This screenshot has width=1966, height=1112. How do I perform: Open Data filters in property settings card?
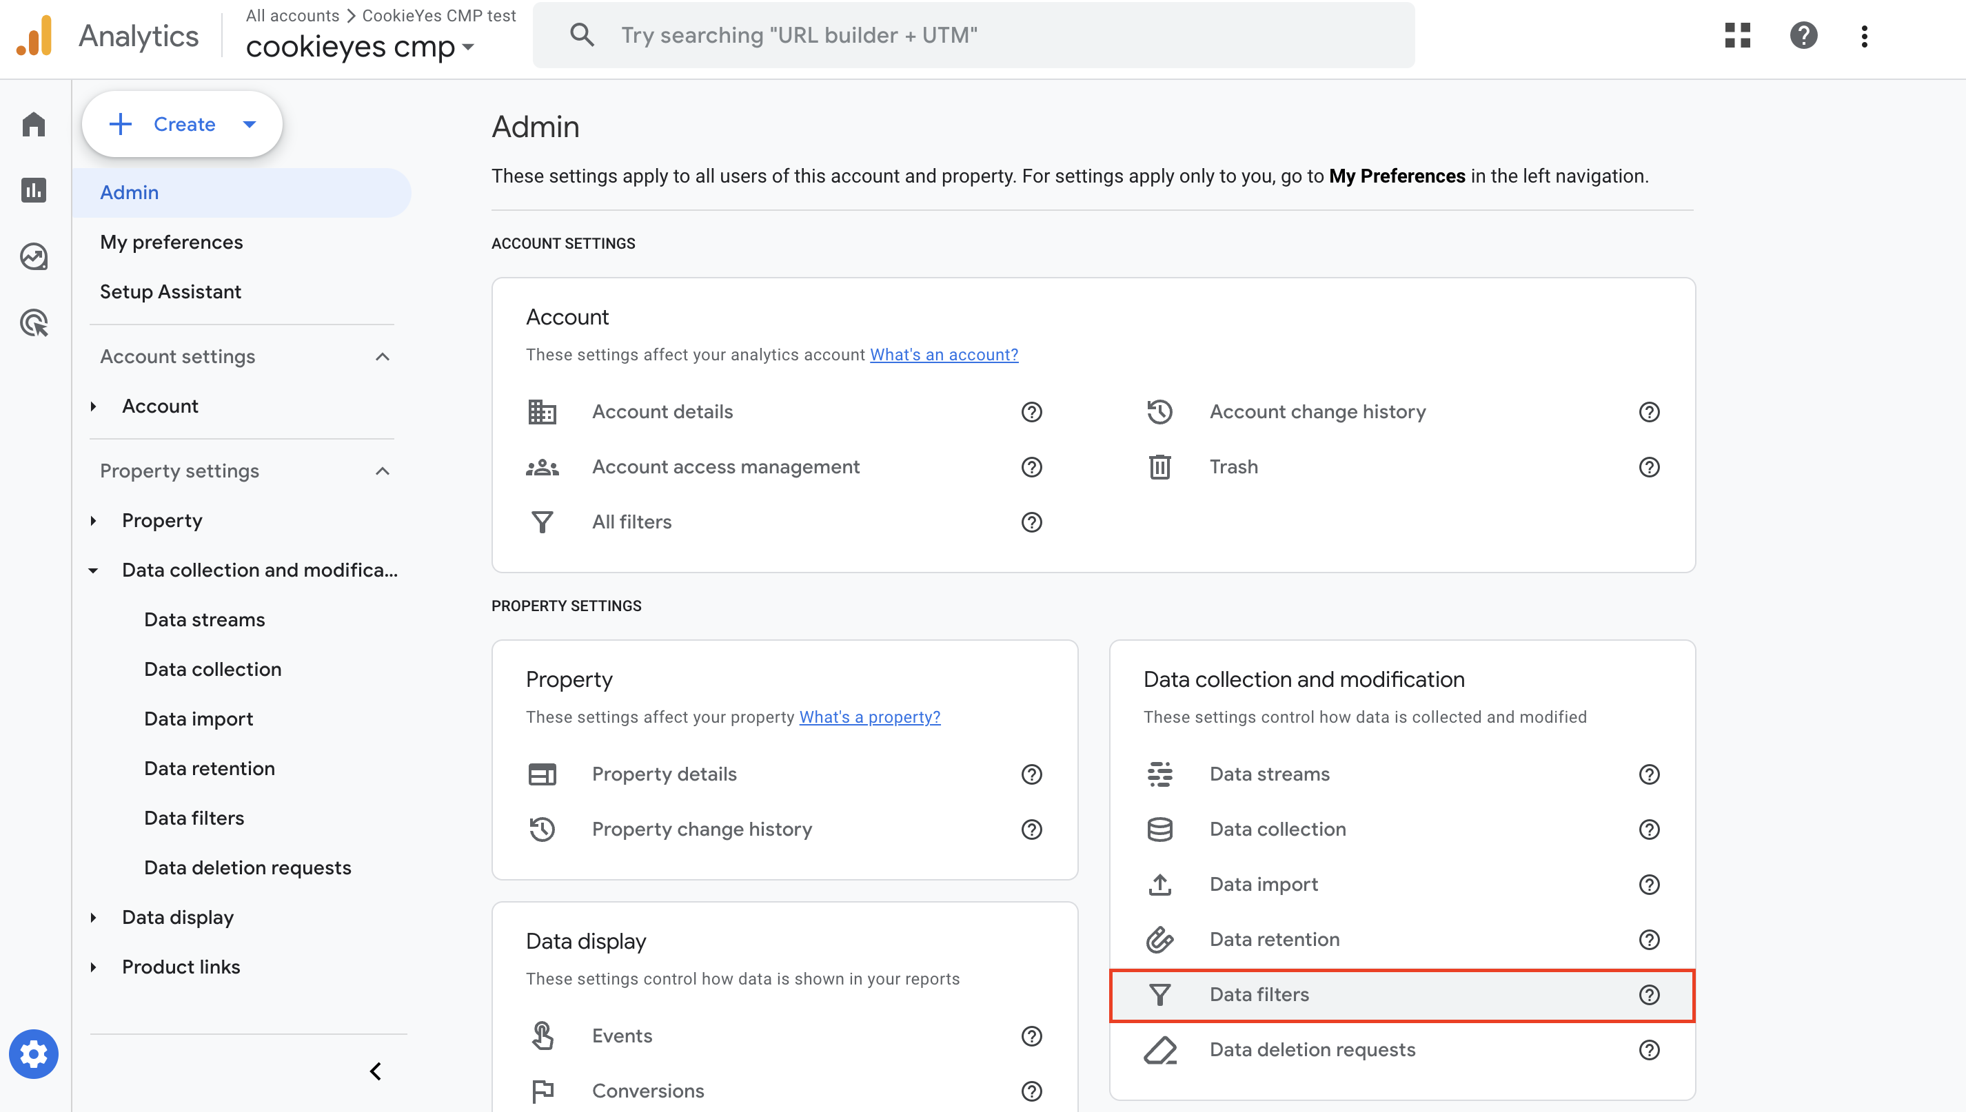(1402, 994)
